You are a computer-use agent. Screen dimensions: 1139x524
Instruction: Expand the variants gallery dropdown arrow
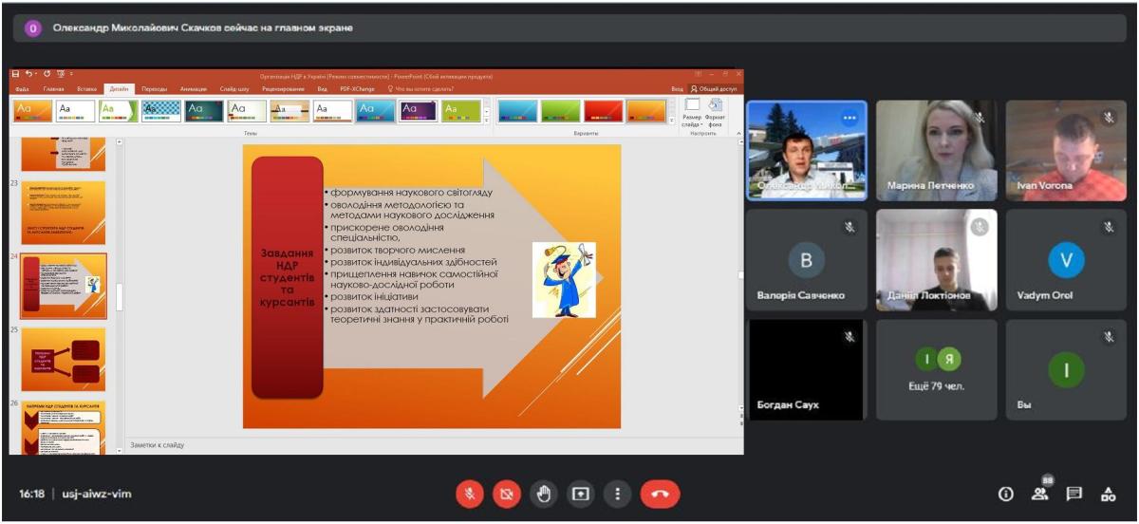coord(673,122)
